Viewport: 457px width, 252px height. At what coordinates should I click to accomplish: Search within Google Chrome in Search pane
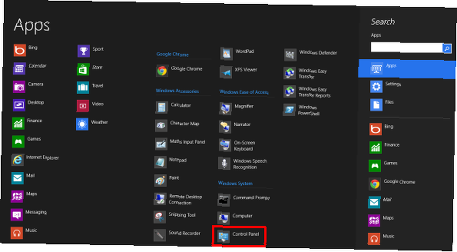392,183
